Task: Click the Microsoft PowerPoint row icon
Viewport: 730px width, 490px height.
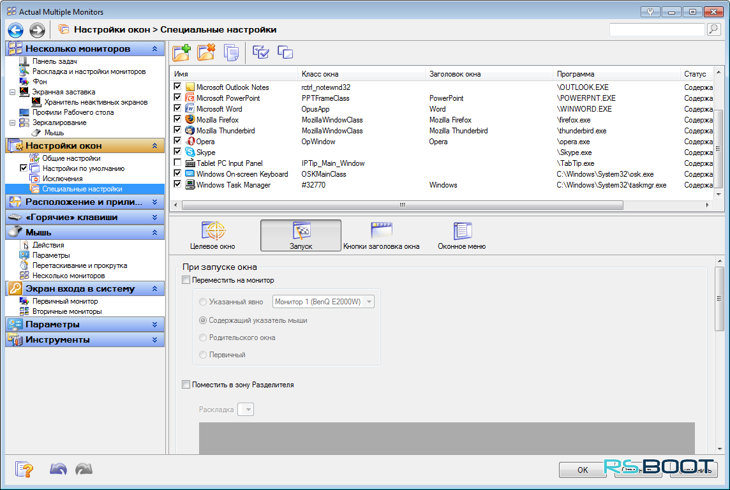Action: 190,98
